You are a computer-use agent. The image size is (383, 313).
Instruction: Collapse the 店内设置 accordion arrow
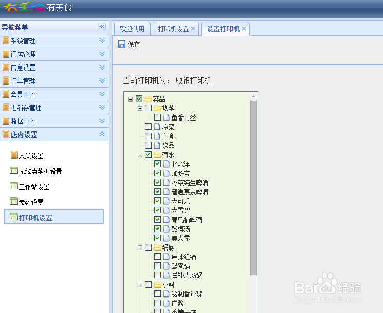point(102,134)
